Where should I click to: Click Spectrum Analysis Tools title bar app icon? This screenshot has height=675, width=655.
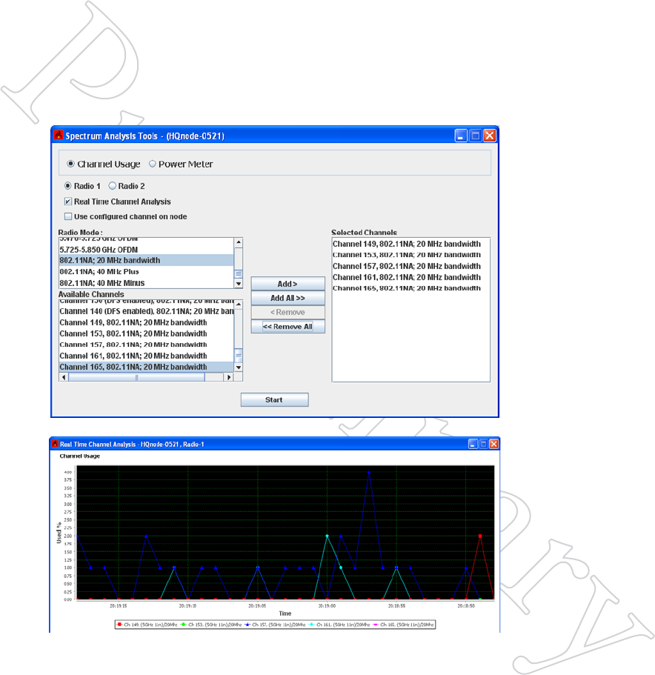[x=59, y=135]
